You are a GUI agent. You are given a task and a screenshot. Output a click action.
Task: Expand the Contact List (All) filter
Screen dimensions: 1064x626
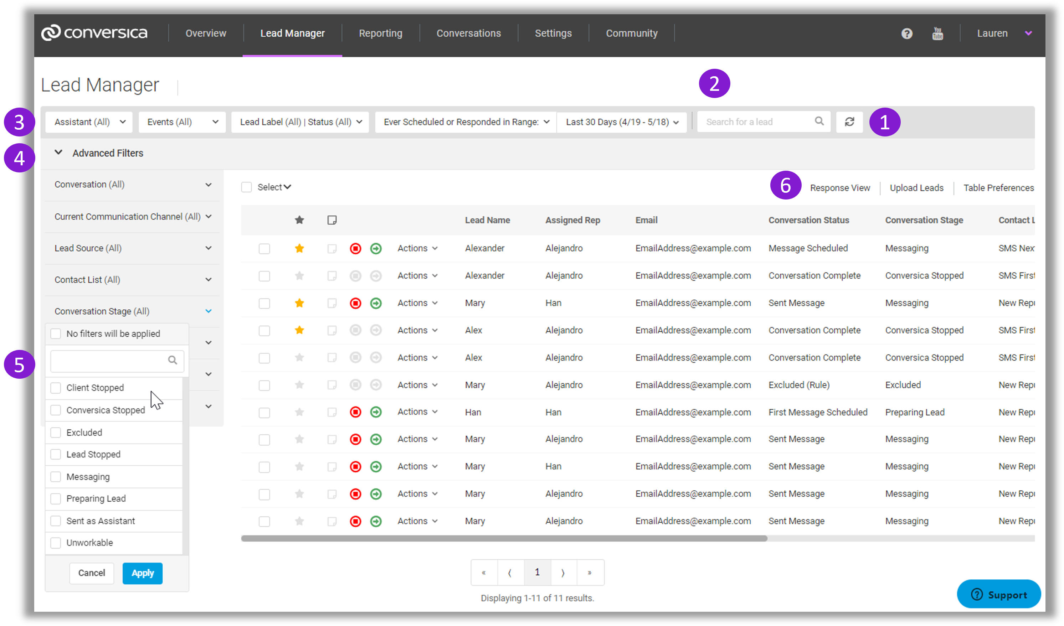(132, 280)
